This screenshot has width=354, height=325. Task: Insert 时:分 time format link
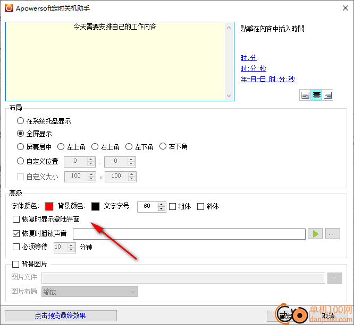(248, 58)
